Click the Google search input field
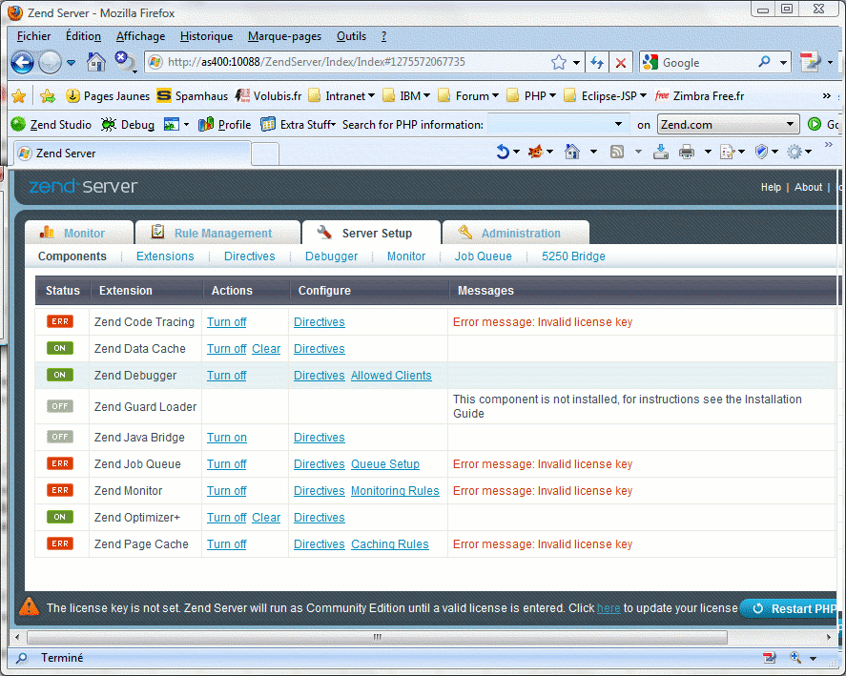The height and width of the screenshot is (676, 846). click(708, 63)
